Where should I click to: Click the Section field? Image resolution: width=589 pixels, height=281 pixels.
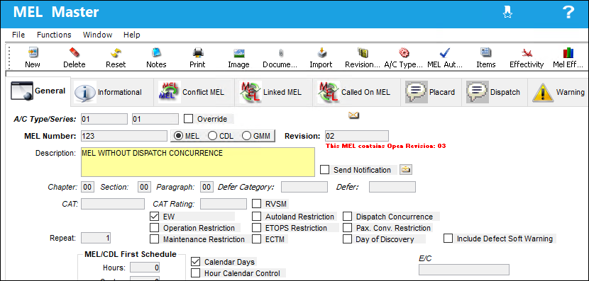tap(144, 187)
